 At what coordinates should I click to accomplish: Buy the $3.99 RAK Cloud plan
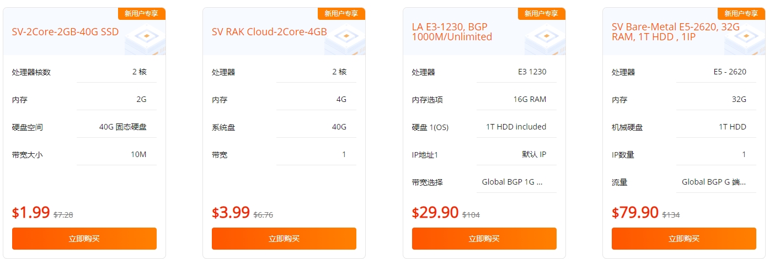(284, 239)
